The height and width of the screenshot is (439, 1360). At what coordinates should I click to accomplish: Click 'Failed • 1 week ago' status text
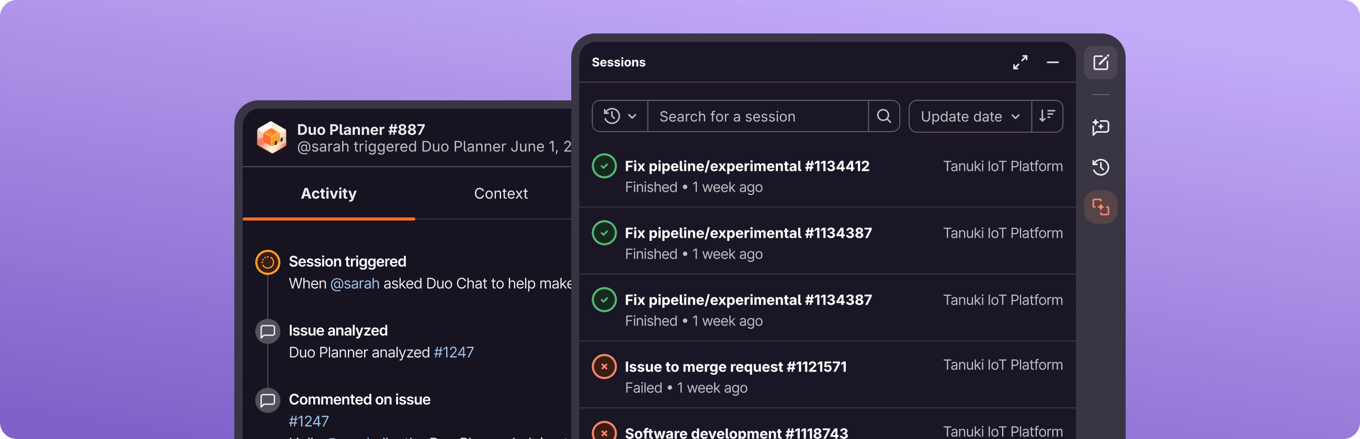pos(686,388)
